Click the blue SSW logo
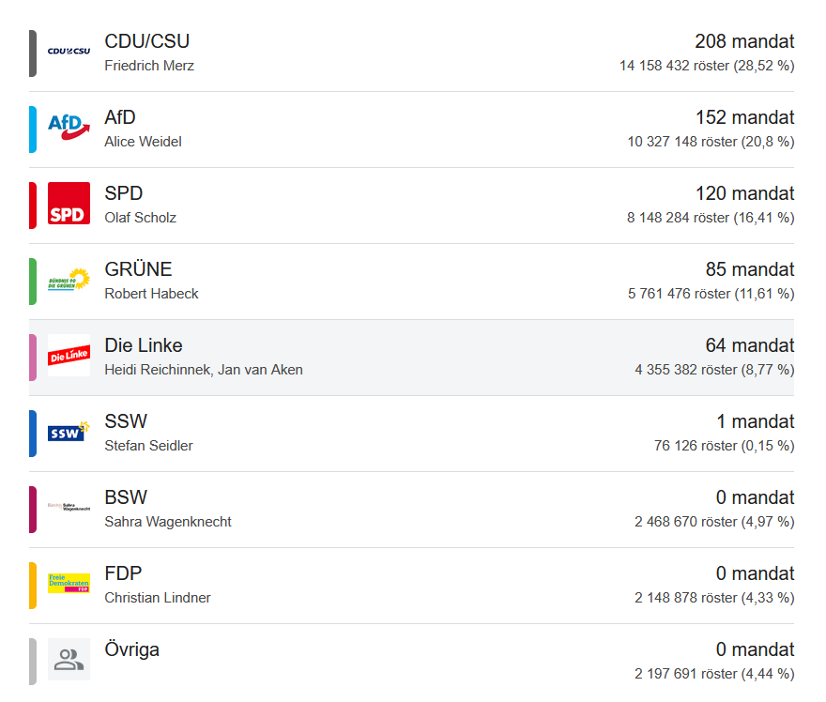 [69, 432]
